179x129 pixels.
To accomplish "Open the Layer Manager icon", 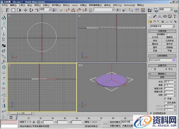I will [131, 10].
